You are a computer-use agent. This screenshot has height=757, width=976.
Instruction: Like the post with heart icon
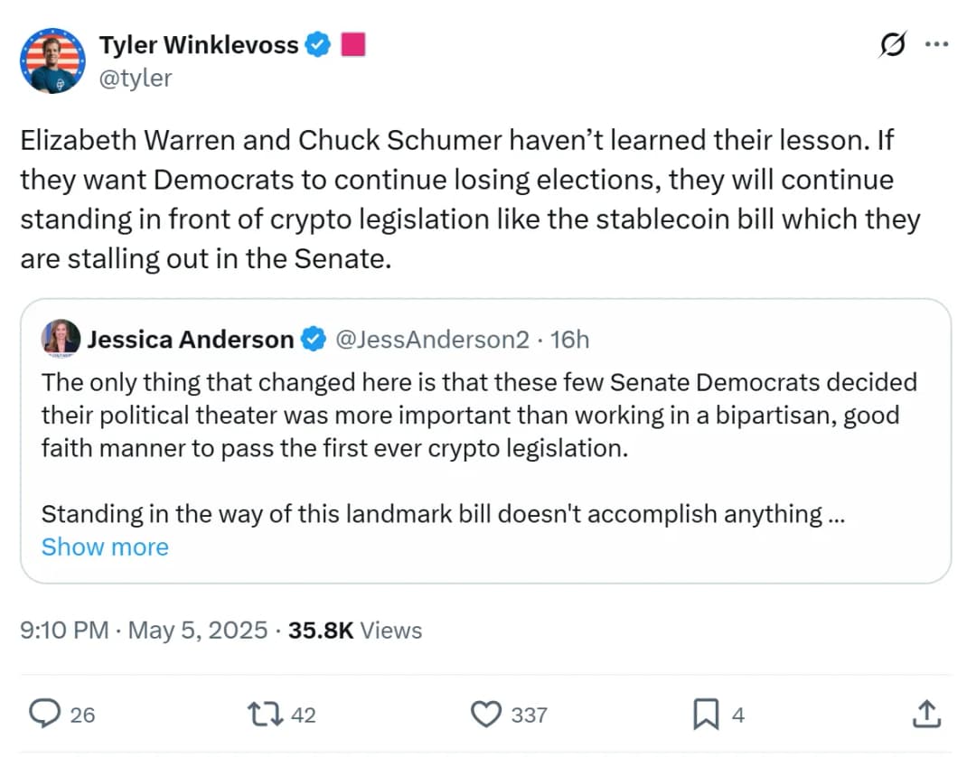(x=488, y=715)
